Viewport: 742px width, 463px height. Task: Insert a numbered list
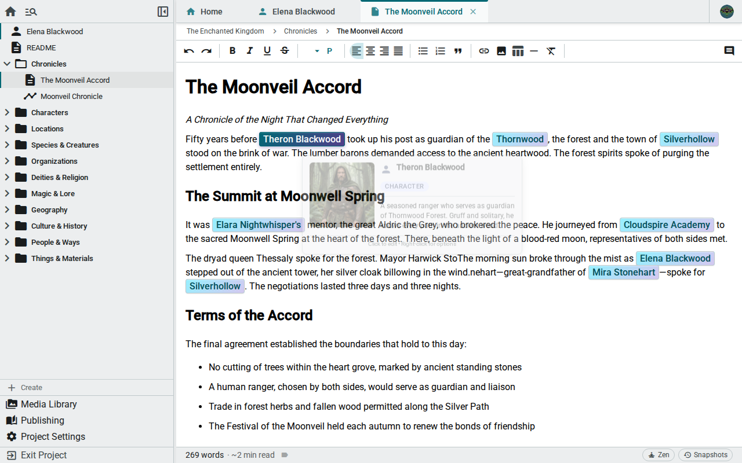(441, 51)
